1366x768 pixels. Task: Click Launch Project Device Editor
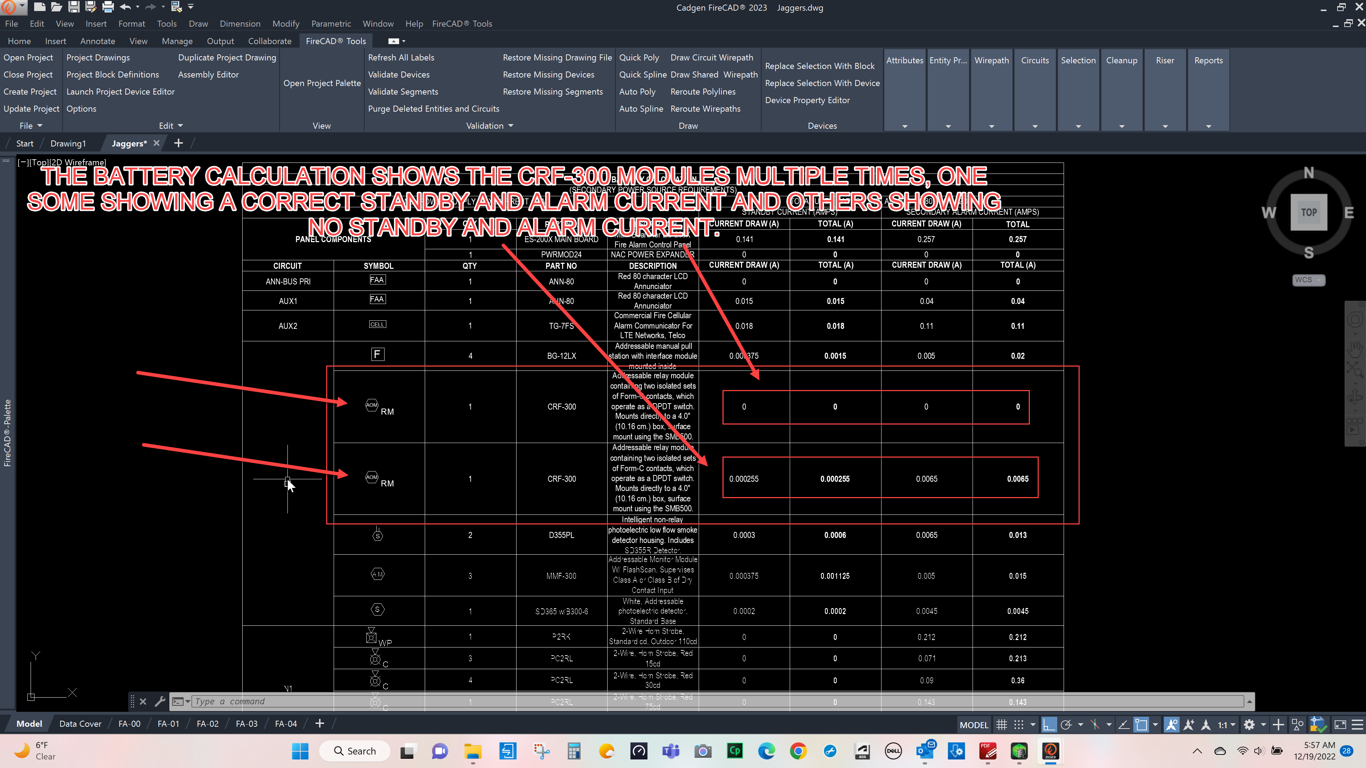point(120,91)
